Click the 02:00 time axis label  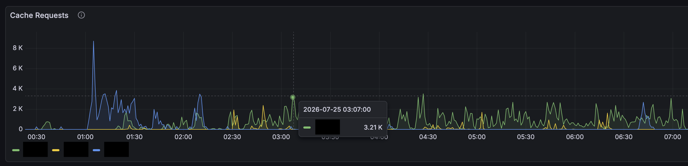pos(183,137)
